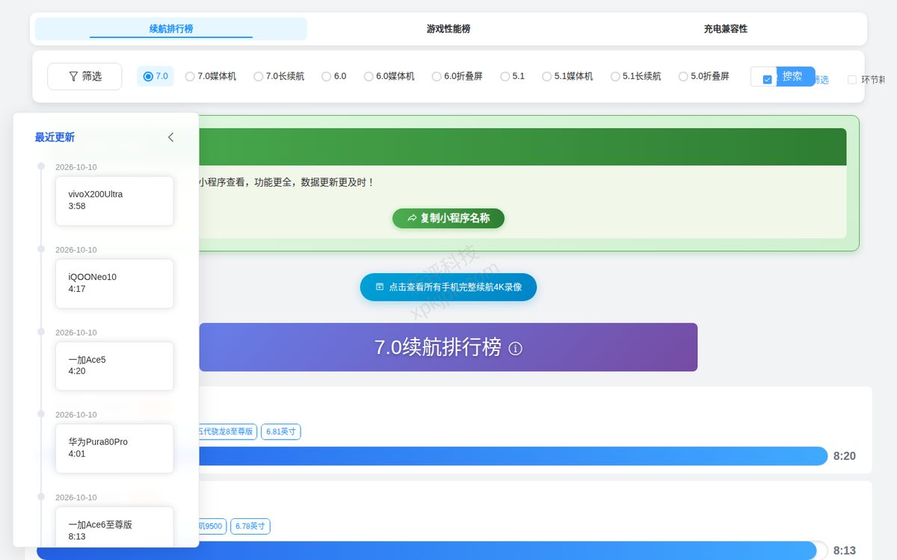
Task: Click the 6.81英寸 tag
Action: (281, 432)
